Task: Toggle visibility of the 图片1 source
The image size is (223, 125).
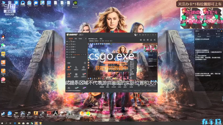Action: point(67,47)
